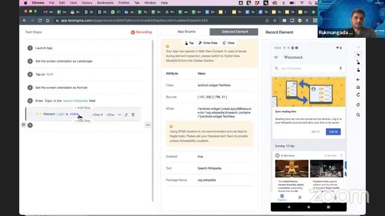Choose the Enter Data action
This screenshot has width=385, height=216.
(208, 43)
